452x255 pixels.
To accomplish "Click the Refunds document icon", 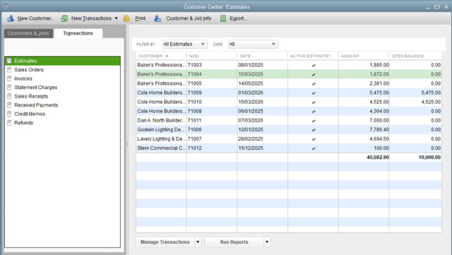I will (x=9, y=123).
